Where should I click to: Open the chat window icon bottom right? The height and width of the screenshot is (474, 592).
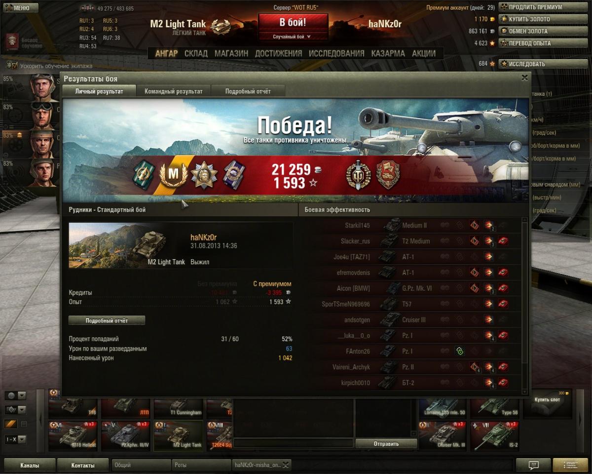click(533, 465)
